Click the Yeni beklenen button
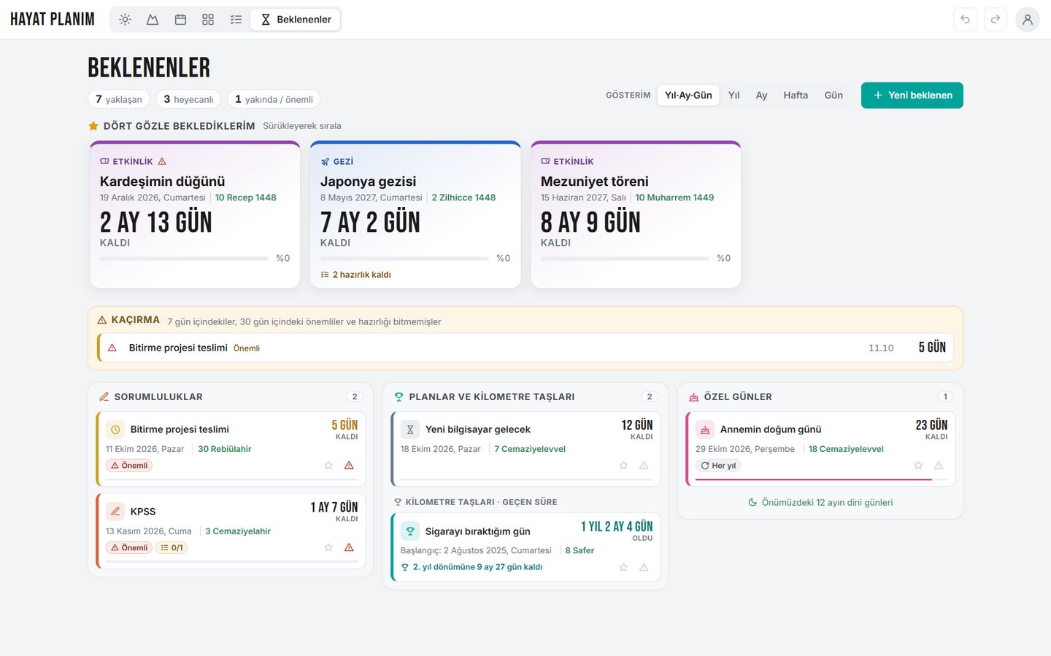 pos(912,95)
